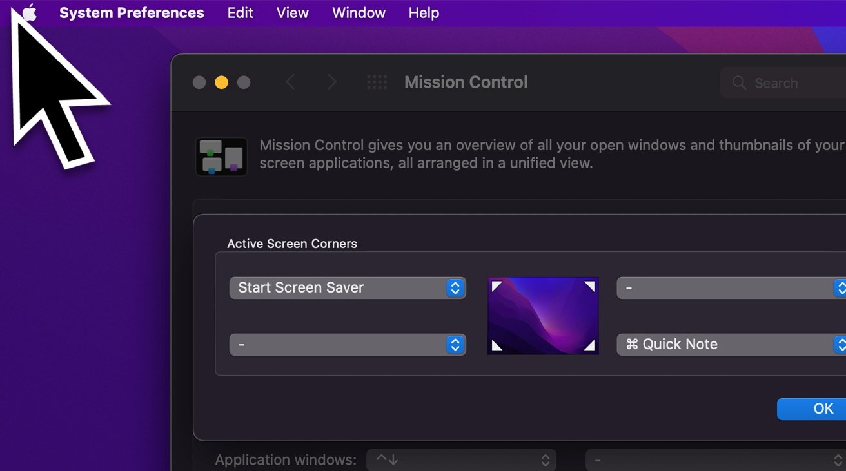Viewport: 846px width, 471px height.
Task: Open the Window menu
Action: [359, 12]
